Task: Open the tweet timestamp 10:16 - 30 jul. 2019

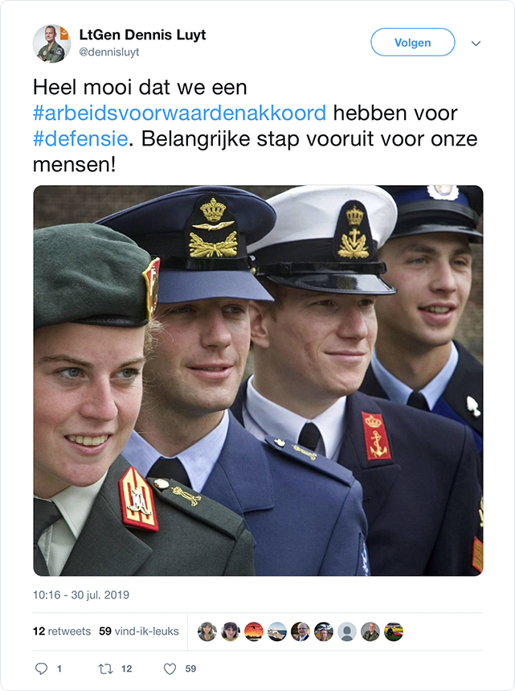Action: tap(81, 595)
